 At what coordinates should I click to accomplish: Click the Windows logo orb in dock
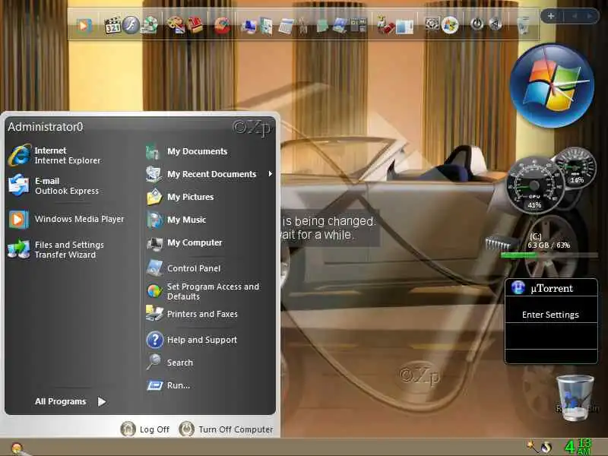450,25
